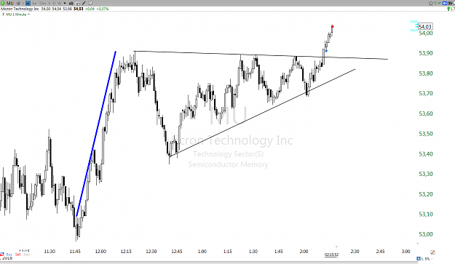Click the flame/hot-list icon next to MU
Image resolution: width=455 pixels, height=264 pixels.
pyautogui.click(x=18, y=3)
